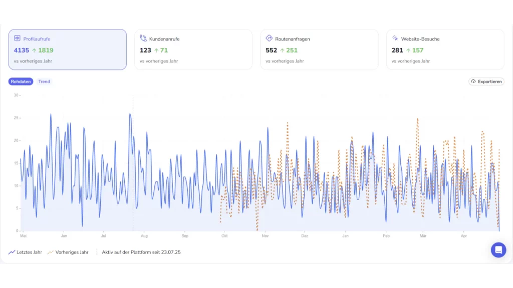513x288 pixels.
Task: Click the green increase value 71
Action: click(164, 50)
